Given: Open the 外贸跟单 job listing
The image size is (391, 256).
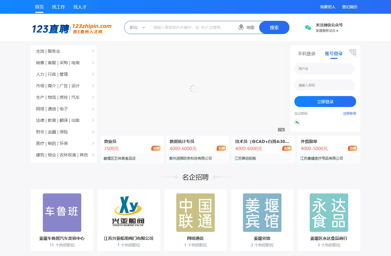Looking at the screenshot, I should coord(309,142).
